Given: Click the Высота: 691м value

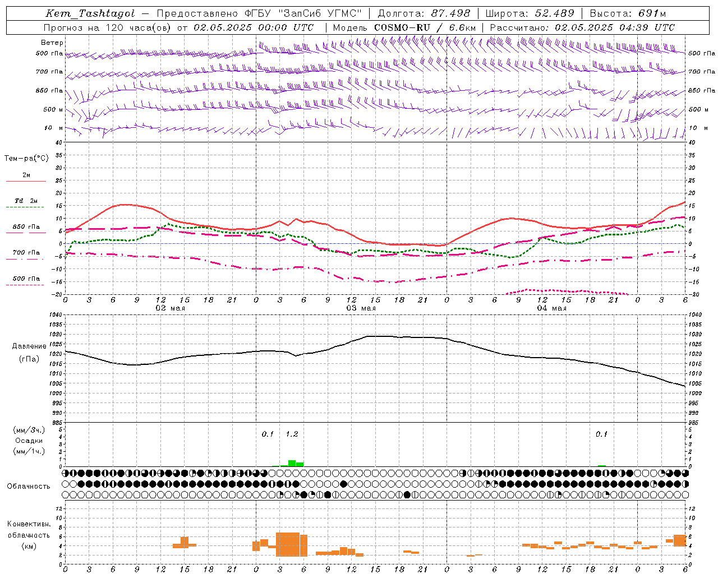Looking at the screenshot, I should pyautogui.click(x=628, y=13).
